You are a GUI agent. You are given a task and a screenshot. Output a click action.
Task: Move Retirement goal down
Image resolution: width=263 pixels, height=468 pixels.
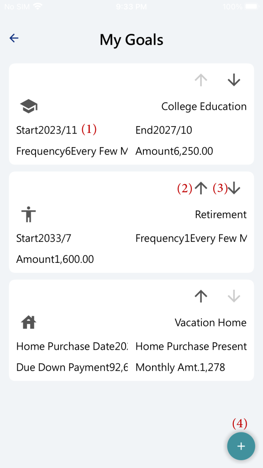pos(234,188)
